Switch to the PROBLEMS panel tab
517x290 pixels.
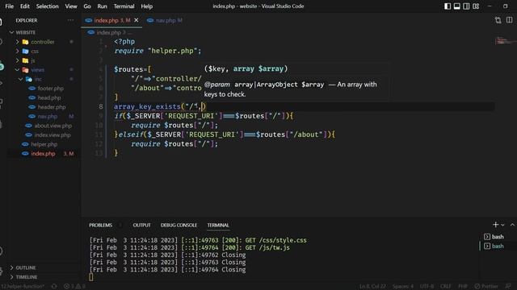pos(100,226)
